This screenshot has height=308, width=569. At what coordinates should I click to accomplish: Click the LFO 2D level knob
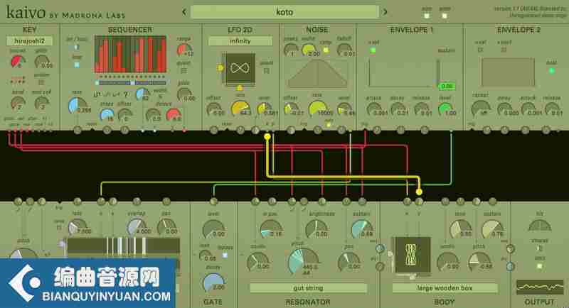click(x=264, y=109)
